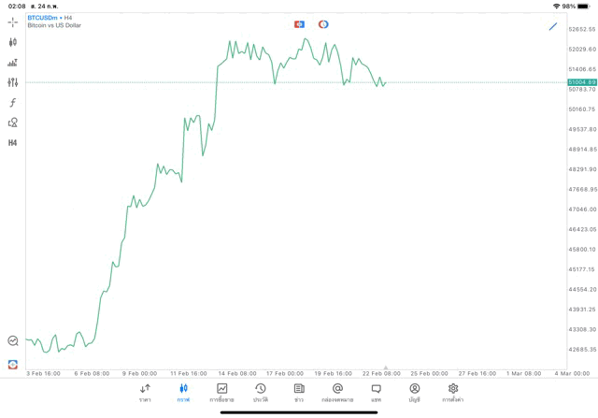598x418 pixels.
Task: Switch to the การซื้อขาย trade tab
Action: point(221,393)
